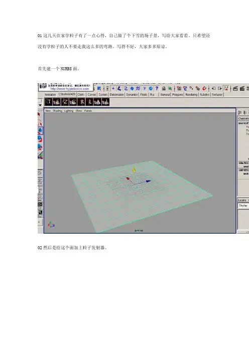This screenshot has height=352, width=249.
Task: Open Display dropdown in Layers panel
Action: tap(243, 206)
